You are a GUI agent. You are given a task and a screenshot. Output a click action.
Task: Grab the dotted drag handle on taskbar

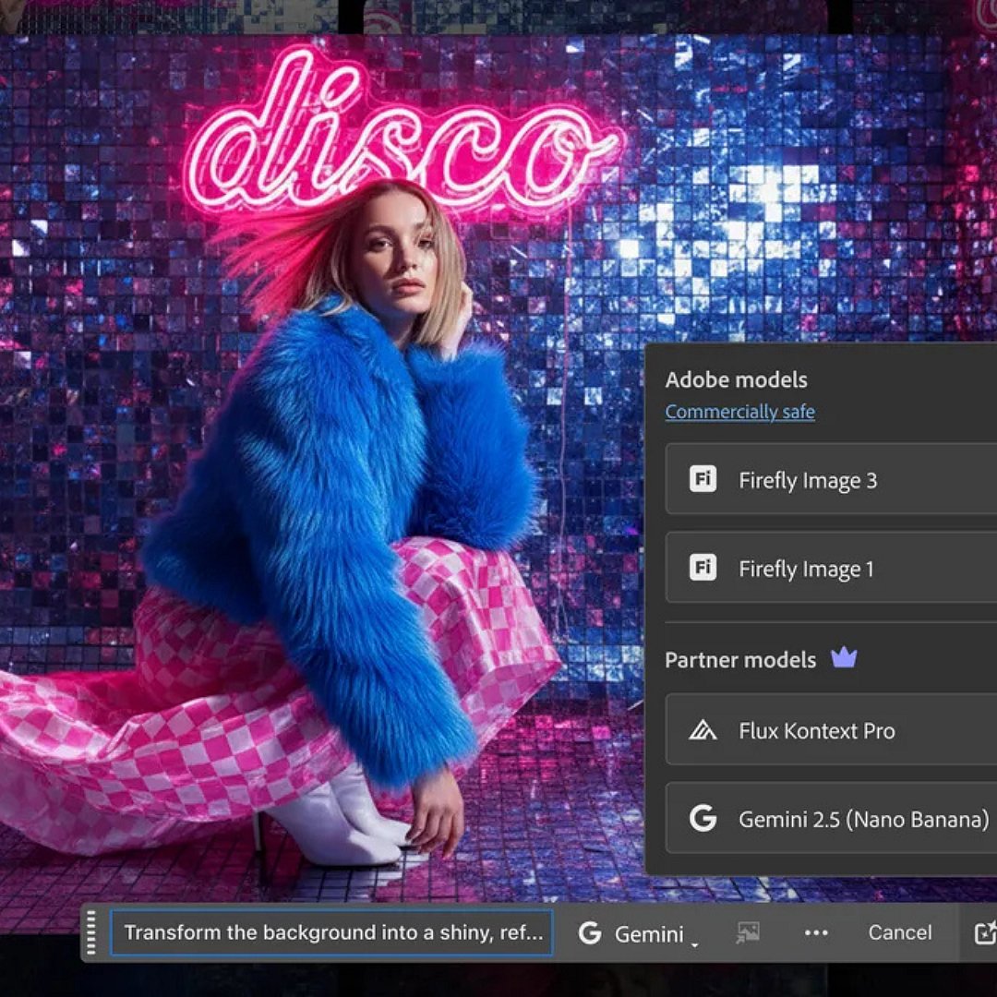coord(90,932)
